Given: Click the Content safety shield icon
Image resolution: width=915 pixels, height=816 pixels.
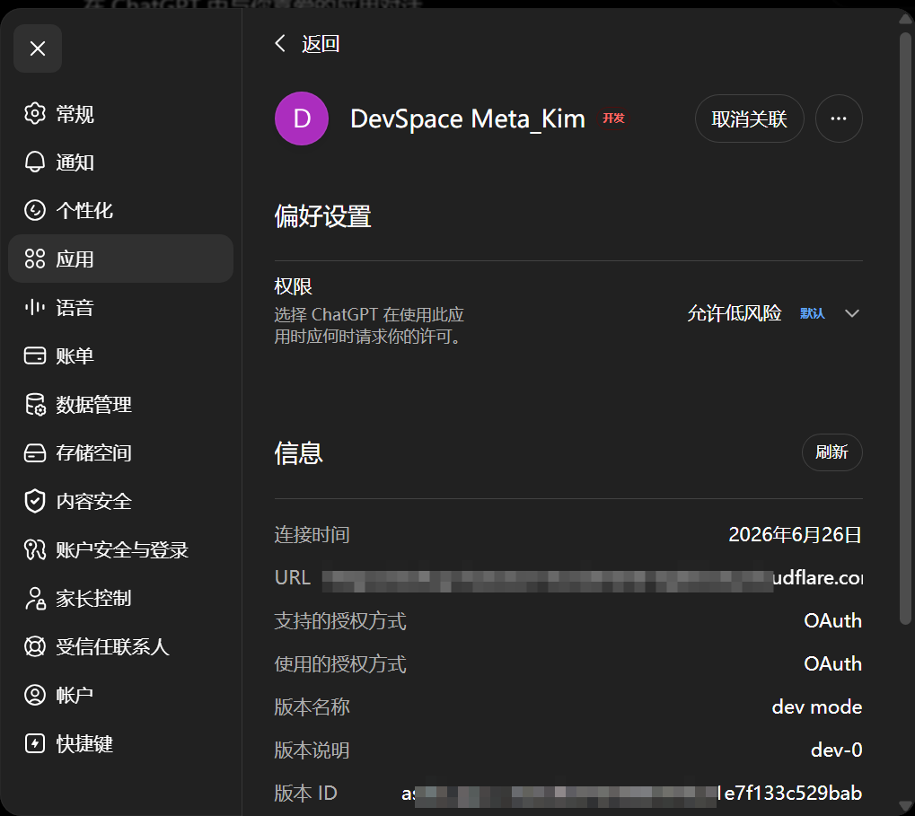Looking at the screenshot, I should click(x=35, y=500).
